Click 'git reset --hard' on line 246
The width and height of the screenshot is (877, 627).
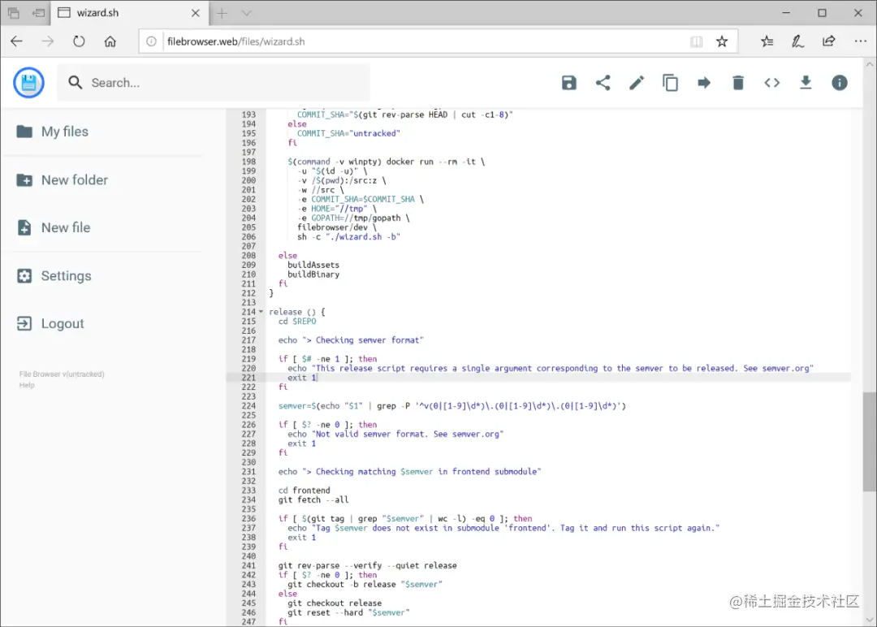pos(348,612)
